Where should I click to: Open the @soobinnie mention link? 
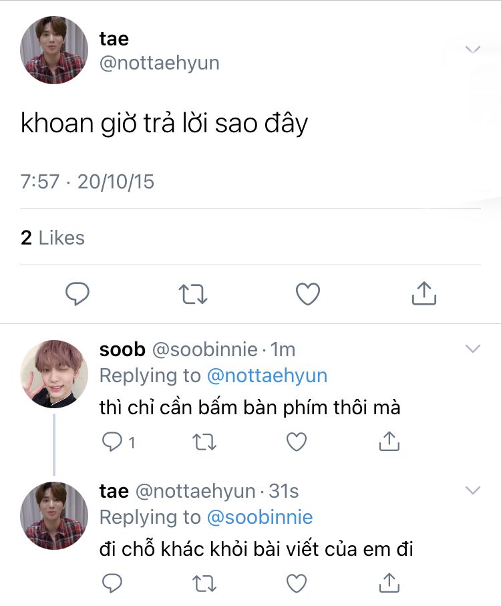260,517
